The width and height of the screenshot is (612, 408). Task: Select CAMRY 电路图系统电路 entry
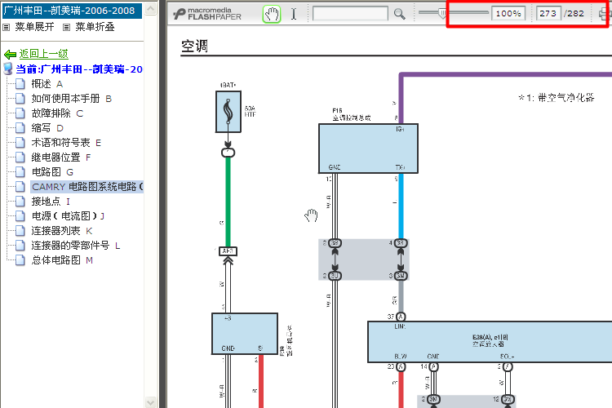click(x=87, y=187)
